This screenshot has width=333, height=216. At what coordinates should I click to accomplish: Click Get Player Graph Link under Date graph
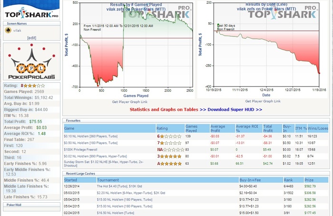pos(263,101)
